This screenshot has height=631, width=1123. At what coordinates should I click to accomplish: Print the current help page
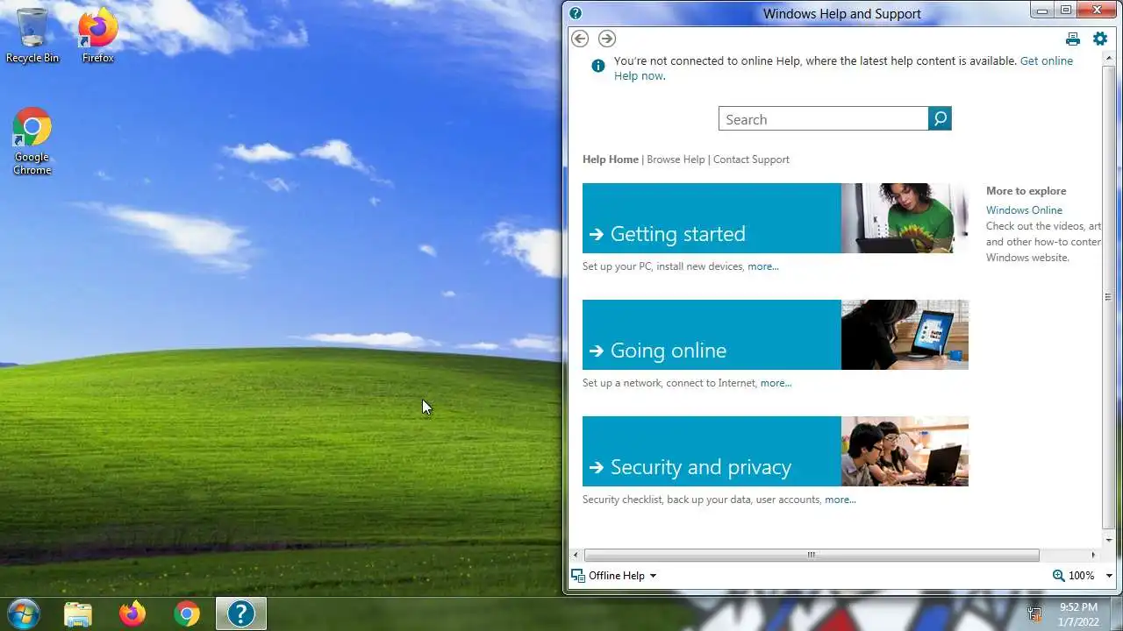click(x=1073, y=39)
